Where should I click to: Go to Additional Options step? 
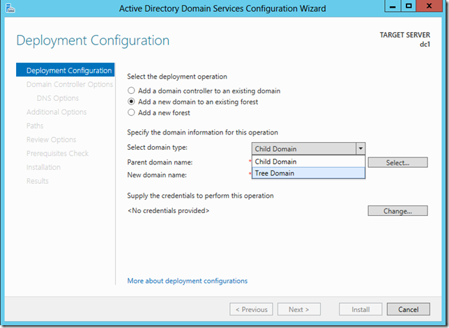point(56,112)
